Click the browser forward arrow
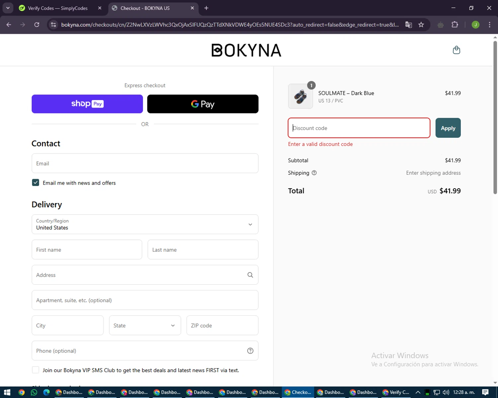 coord(23,25)
